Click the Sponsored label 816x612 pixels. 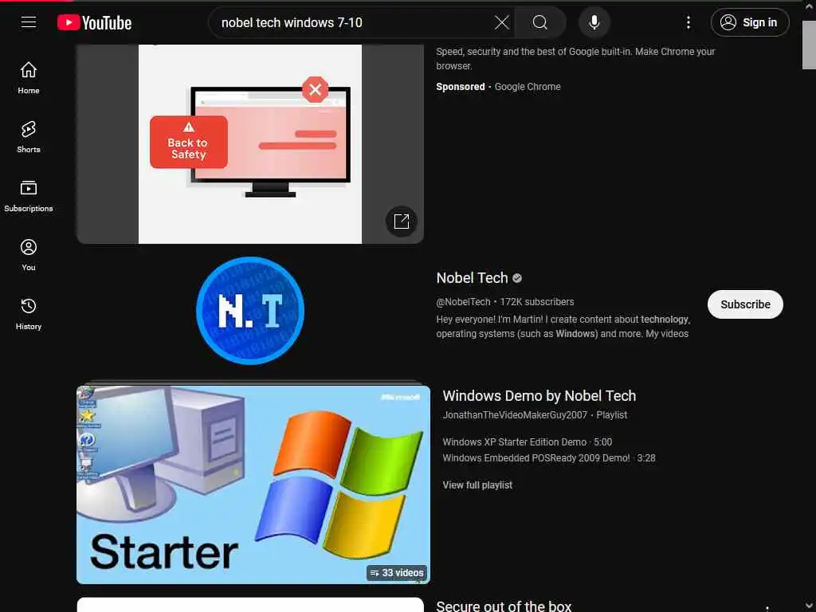460,87
